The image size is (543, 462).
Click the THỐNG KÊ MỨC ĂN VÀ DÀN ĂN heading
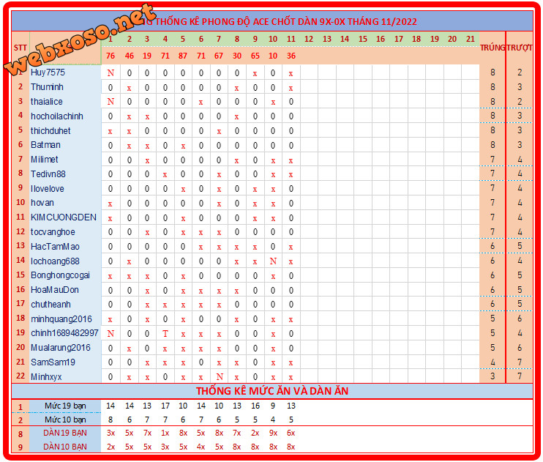[x=272, y=391]
